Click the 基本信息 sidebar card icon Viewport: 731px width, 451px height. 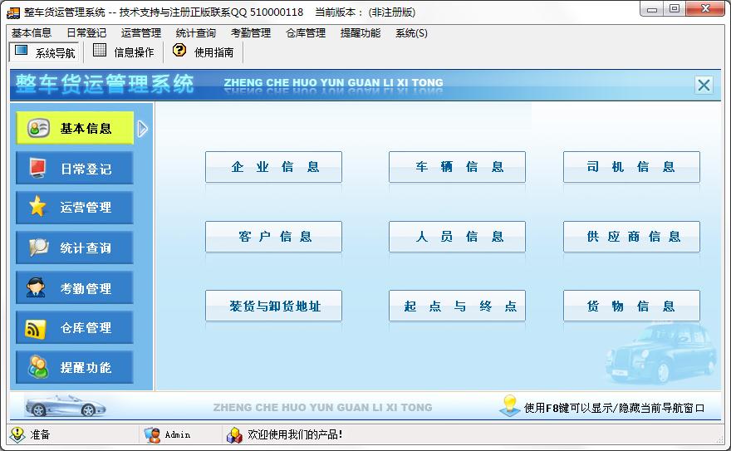click(38, 128)
